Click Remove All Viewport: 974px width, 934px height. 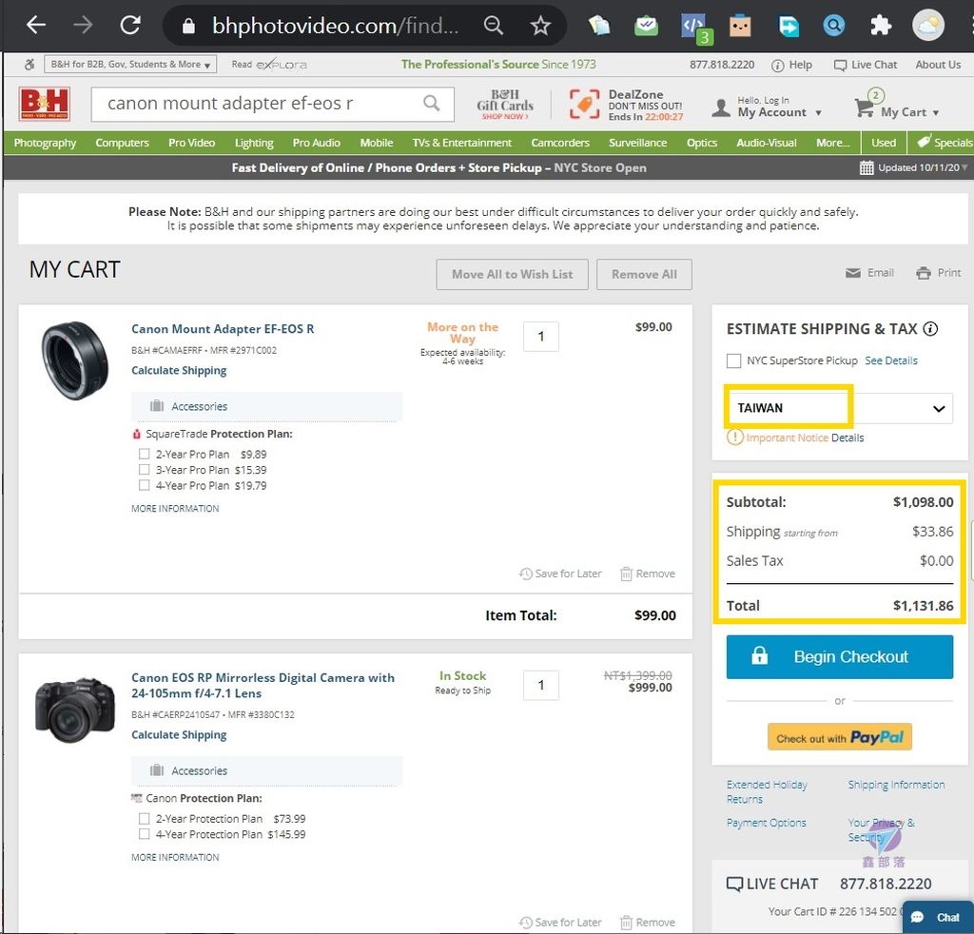click(644, 275)
